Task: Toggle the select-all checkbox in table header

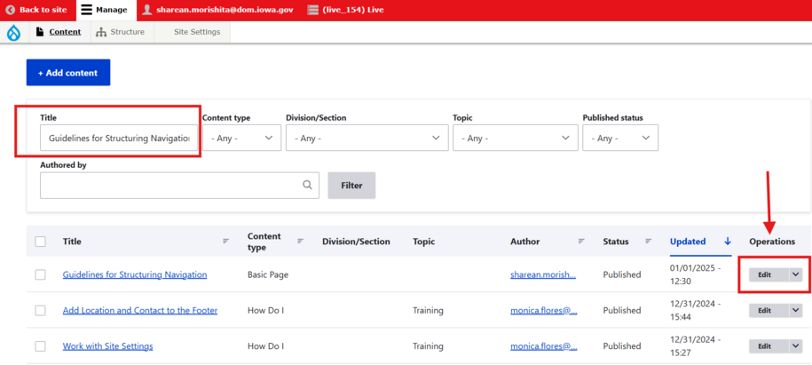Action: [41, 242]
